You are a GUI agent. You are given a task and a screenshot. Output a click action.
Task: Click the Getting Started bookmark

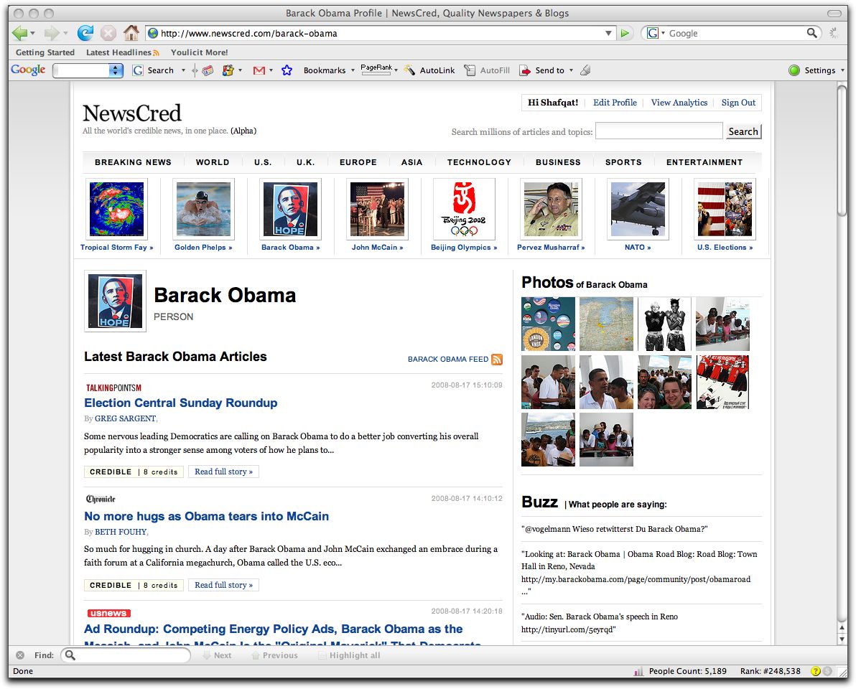pyautogui.click(x=45, y=52)
